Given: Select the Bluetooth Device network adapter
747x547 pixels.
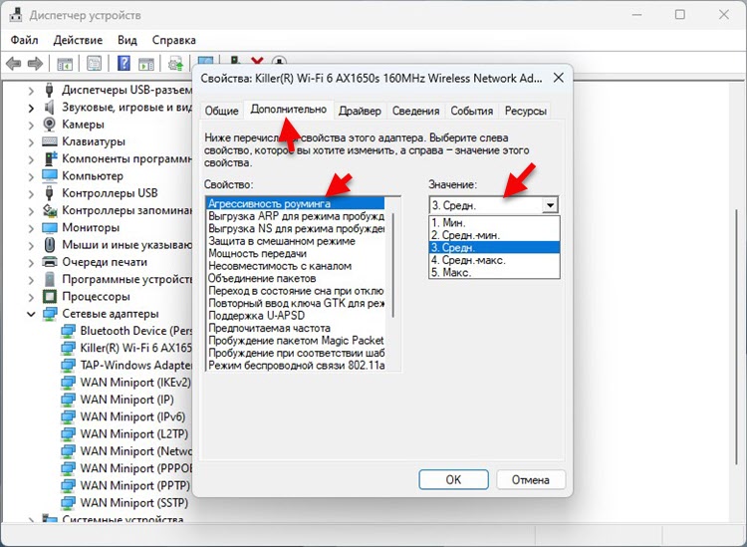Looking at the screenshot, I should (135, 330).
